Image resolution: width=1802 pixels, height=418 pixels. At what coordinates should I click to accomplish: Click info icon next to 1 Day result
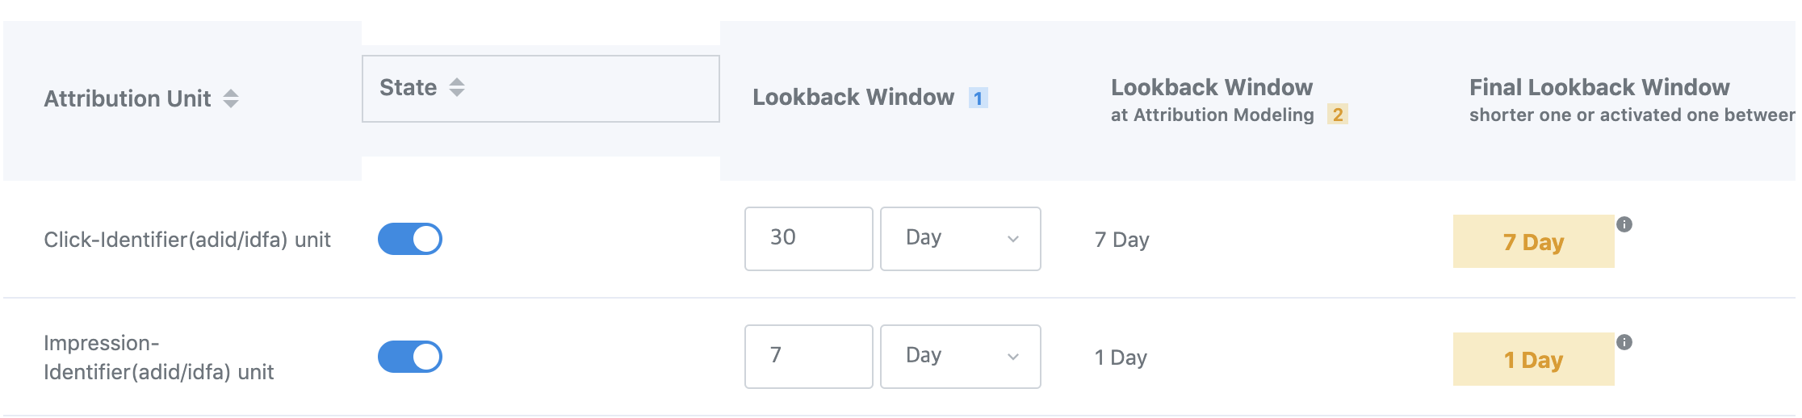point(1624,342)
